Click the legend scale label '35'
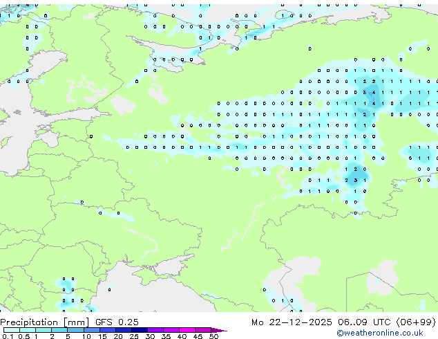438x339 pixels. tap(166, 336)
